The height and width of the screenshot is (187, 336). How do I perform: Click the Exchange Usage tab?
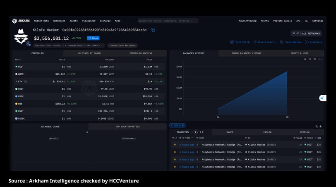coord(50,127)
